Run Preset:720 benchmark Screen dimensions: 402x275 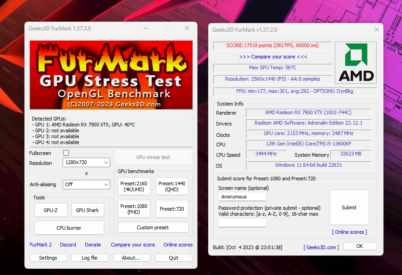pyautogui.click(x=172, y=209)
